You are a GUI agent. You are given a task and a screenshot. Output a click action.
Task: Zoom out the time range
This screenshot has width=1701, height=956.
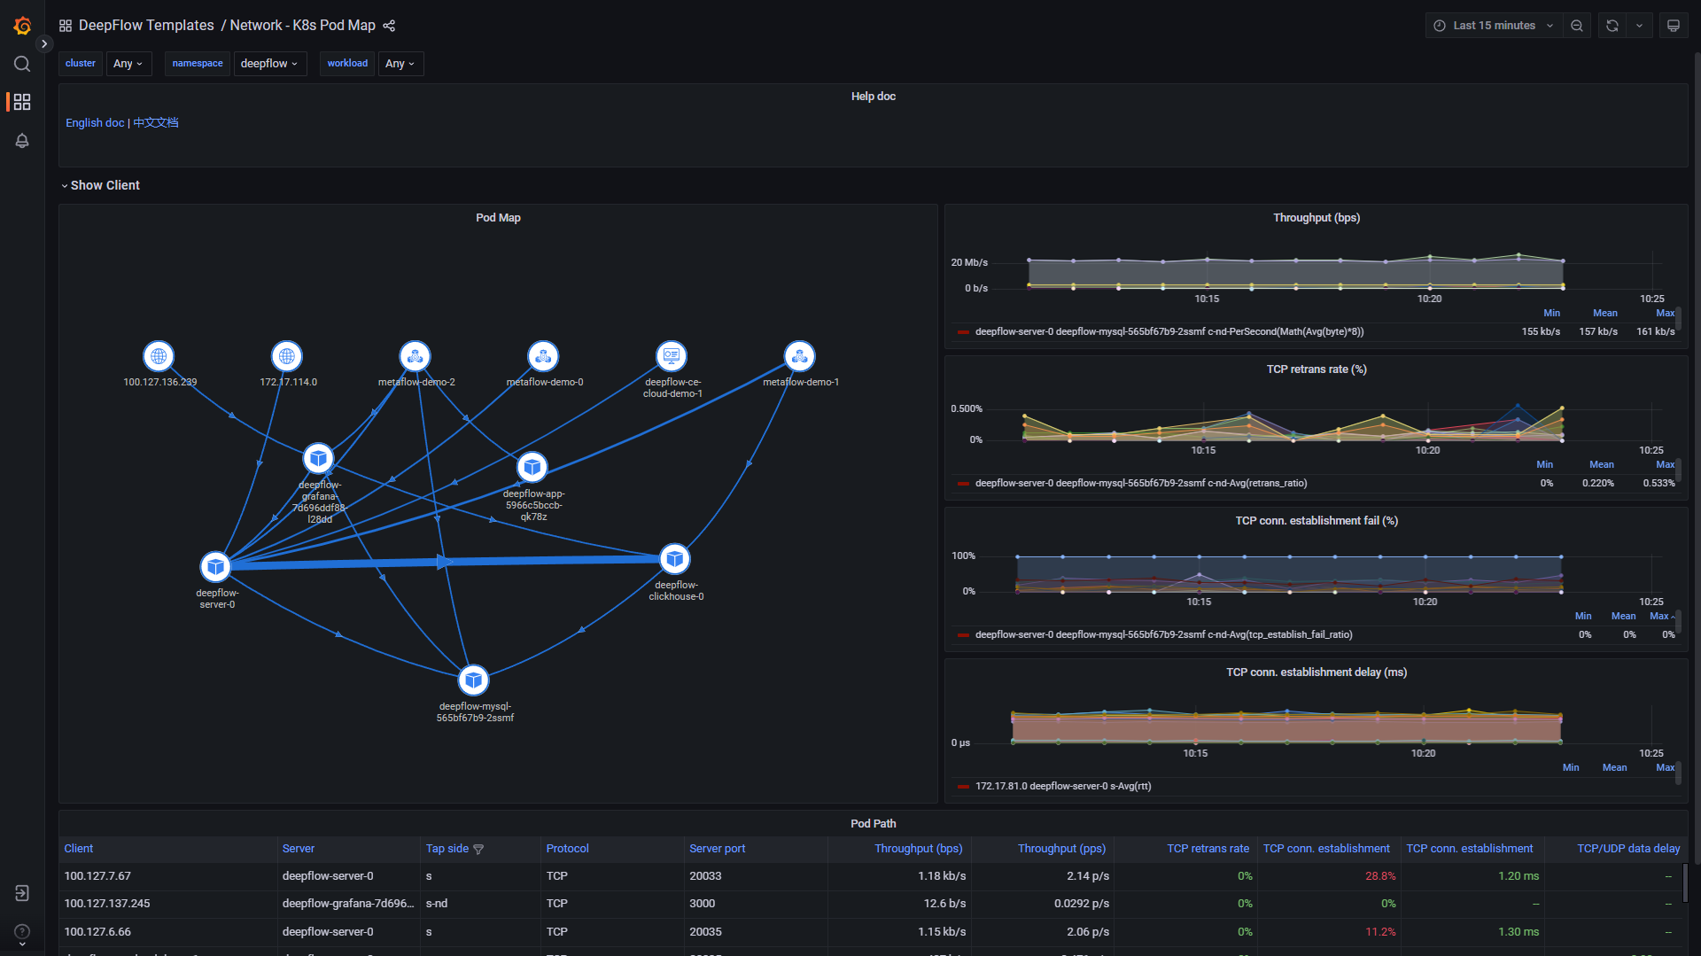click(x=1576, y=25)
